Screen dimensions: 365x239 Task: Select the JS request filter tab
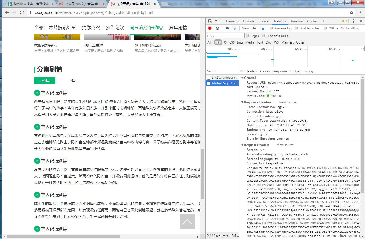(225, 42)
